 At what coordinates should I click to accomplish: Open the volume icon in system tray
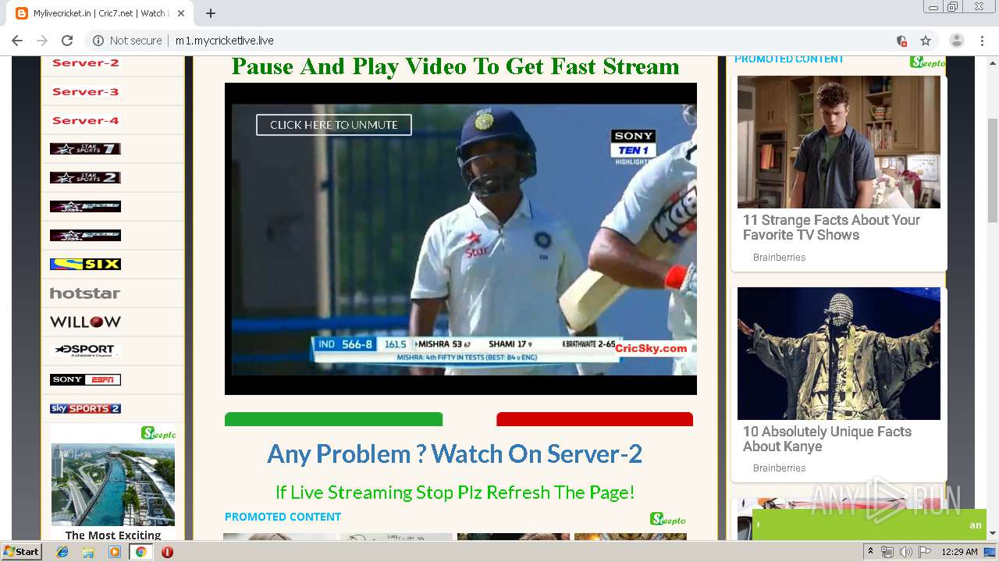pyautogui.click(x=905, y=552)
